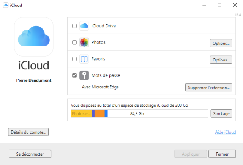Uncheck the Mots de passe checkbox

coord(74,75)
